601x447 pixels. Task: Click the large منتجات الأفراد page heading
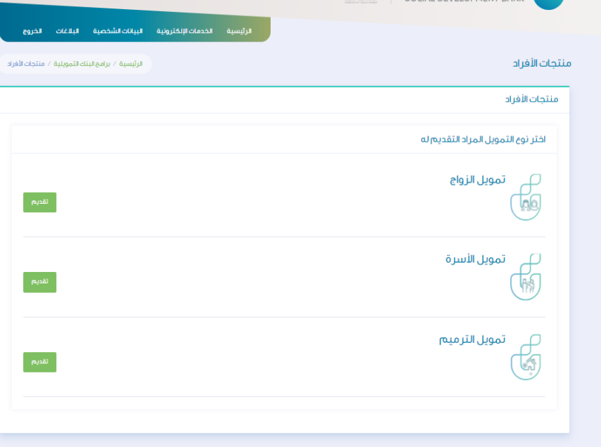pyautogui.click(x=542, y=64)
